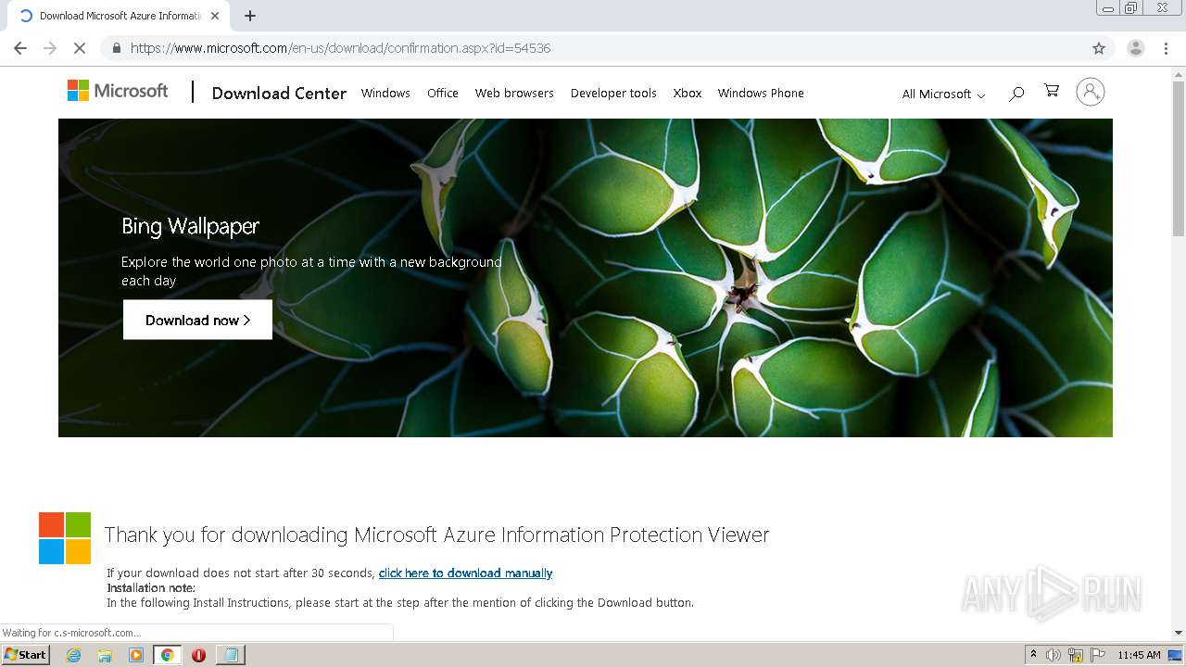Open the Windows menu item

tap(385, 93)
